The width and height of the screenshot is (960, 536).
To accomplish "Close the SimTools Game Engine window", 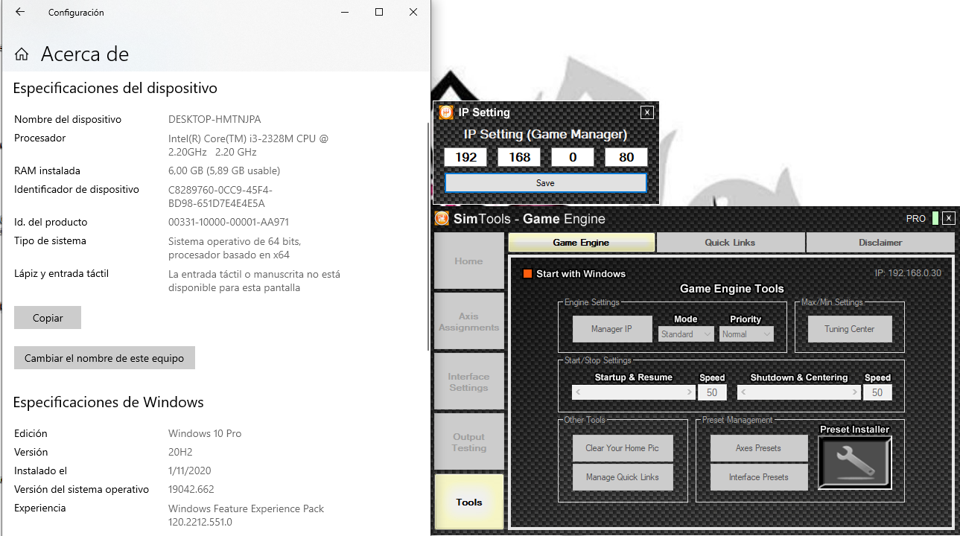I will [x=948, y=218].
